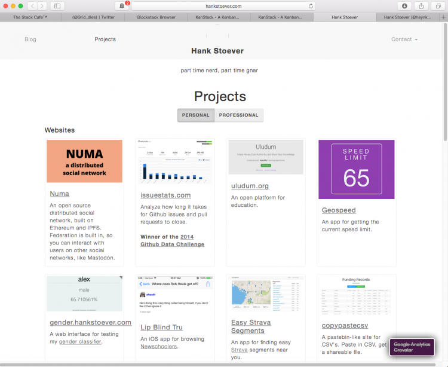448x367 pixels.
Task: Go forward with Safari forward arrow
Action: [42, 6]
